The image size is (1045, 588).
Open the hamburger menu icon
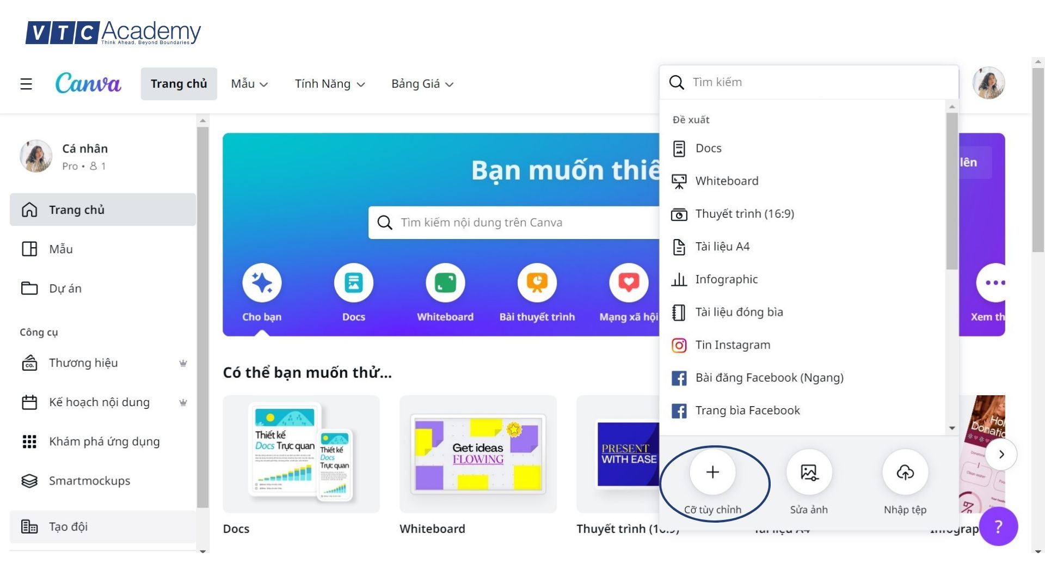(26, 84)
